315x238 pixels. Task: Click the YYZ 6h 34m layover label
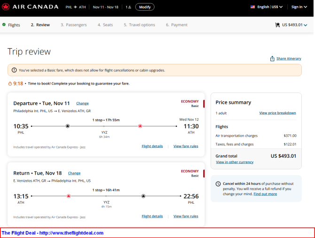click(104, 135)
